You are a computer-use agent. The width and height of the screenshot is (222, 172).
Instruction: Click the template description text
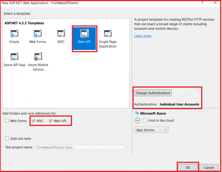click(174, 24)
